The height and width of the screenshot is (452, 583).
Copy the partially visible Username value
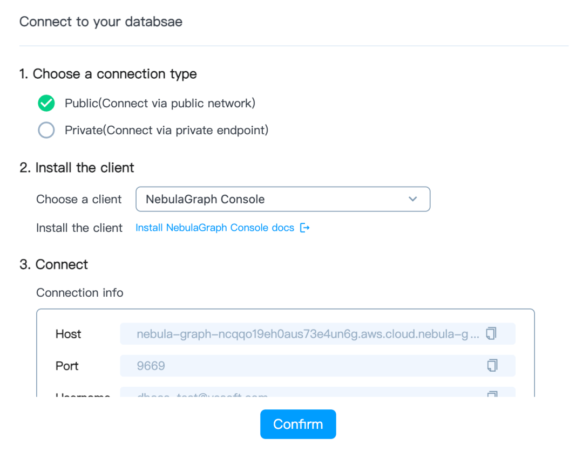pyautogui.click(x=491, y=395)
